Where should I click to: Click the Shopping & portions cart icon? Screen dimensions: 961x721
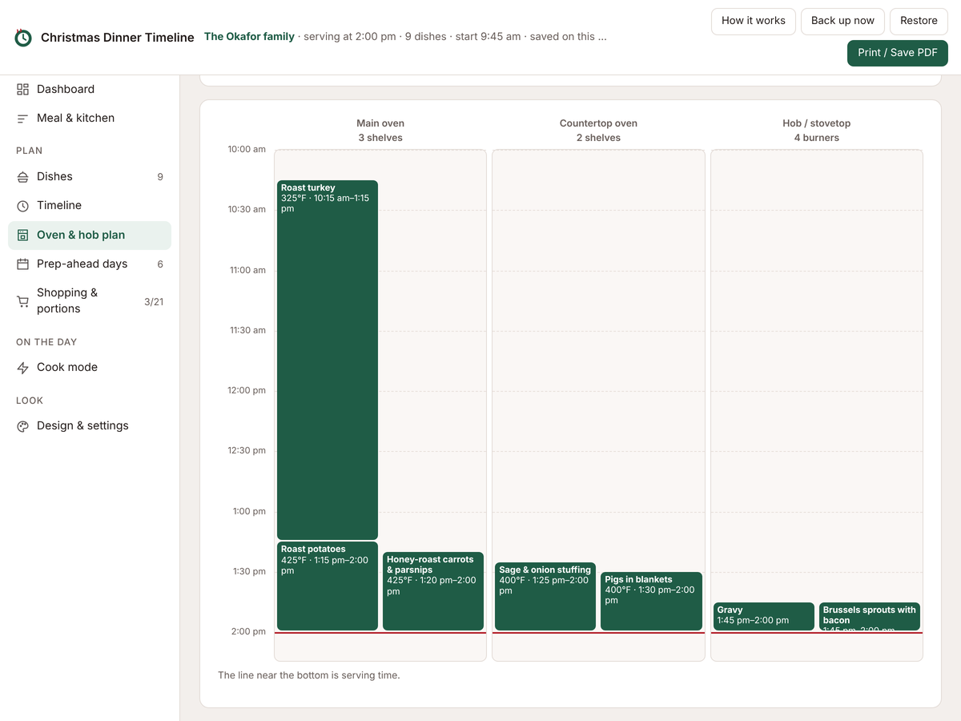tap(22, 301)
